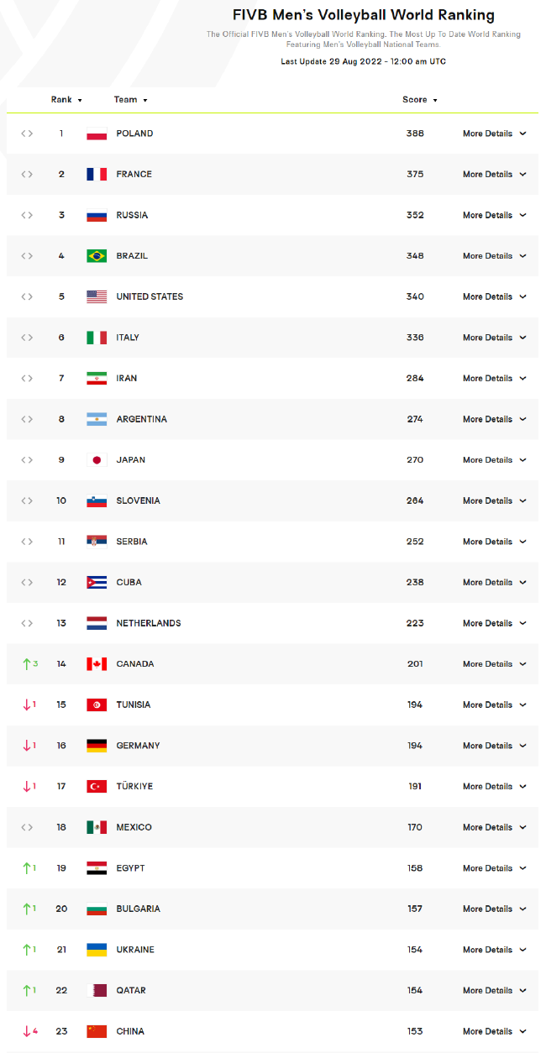Click the Qatar flag icon

97,991
